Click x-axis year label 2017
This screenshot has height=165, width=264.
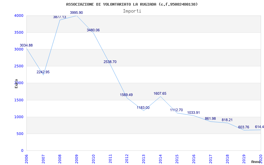point(210,159)
